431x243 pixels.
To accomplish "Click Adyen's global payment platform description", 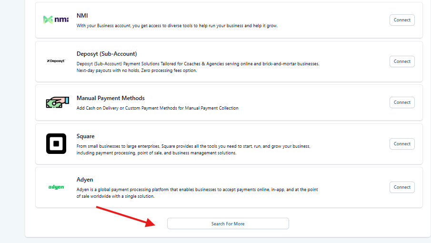I will pos(197,190).
